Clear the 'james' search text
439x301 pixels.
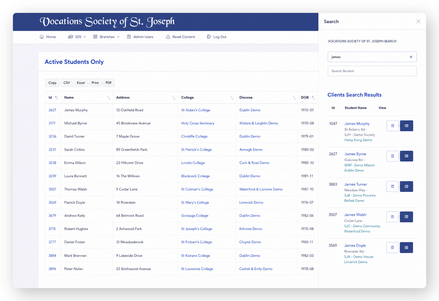click(x=411, y=57)
